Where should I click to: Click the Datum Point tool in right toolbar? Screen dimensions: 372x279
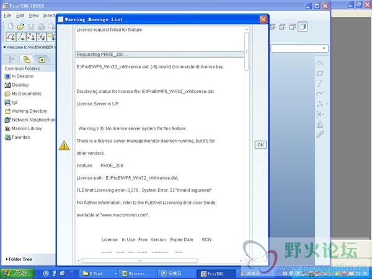tap(320, 104)
